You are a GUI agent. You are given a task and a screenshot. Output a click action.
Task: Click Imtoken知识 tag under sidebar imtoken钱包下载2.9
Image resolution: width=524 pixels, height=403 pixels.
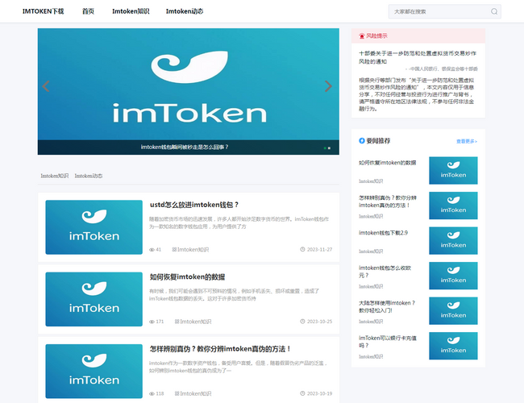click(371, 251)
